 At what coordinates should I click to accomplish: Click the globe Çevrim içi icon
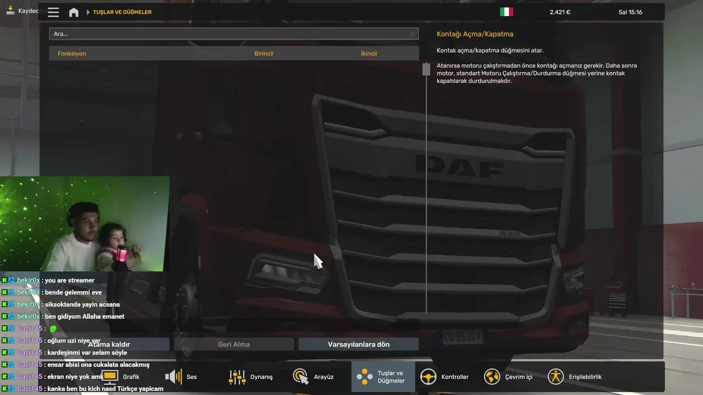pyautogui.click(x=492, y=377)
